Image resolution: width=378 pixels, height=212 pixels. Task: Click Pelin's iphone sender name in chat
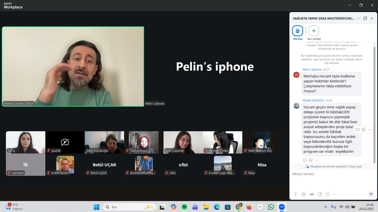point(312,70)
